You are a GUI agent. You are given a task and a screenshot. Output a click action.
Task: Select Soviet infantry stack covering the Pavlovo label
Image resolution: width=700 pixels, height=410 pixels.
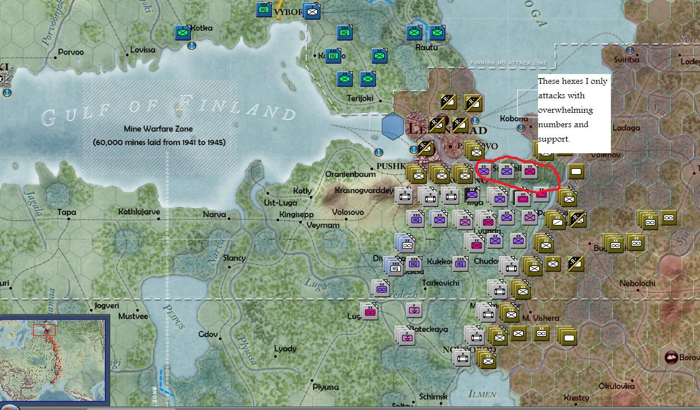point(475,150)
